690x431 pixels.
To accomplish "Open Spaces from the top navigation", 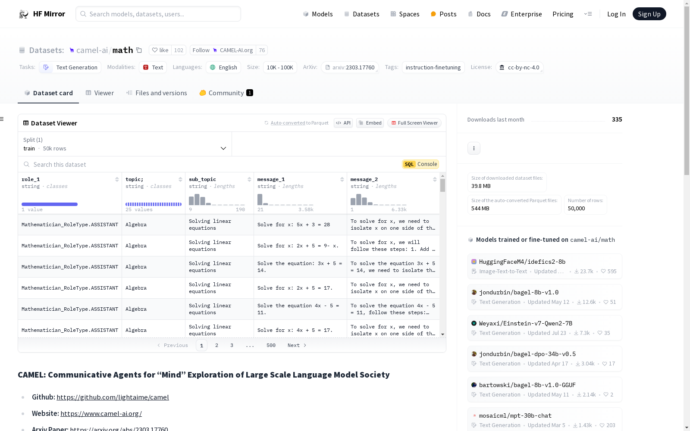I will click(405, 14).
